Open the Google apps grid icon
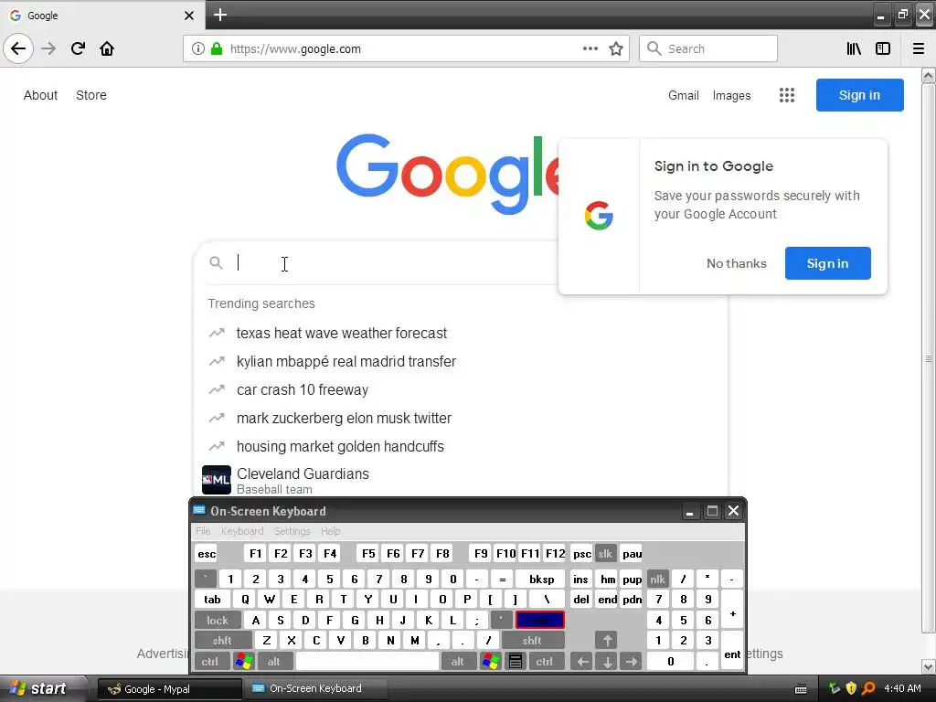 coord(787,95)
